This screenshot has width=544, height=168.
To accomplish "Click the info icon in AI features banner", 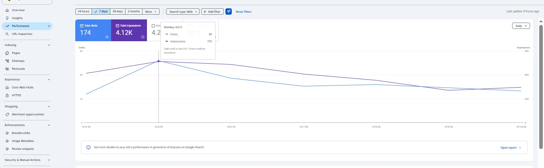I will point(88,147).
